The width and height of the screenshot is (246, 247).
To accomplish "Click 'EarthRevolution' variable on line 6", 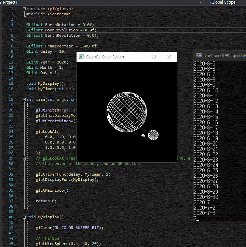I will pos(63,36).
